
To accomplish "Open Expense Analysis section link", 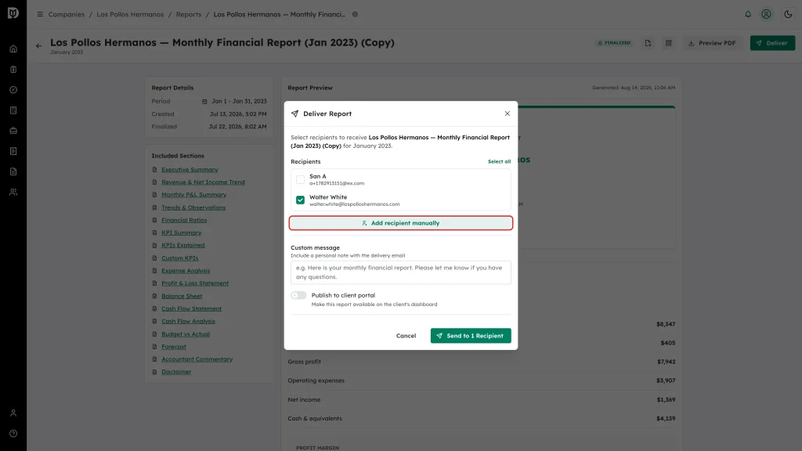I will (186, 270).
